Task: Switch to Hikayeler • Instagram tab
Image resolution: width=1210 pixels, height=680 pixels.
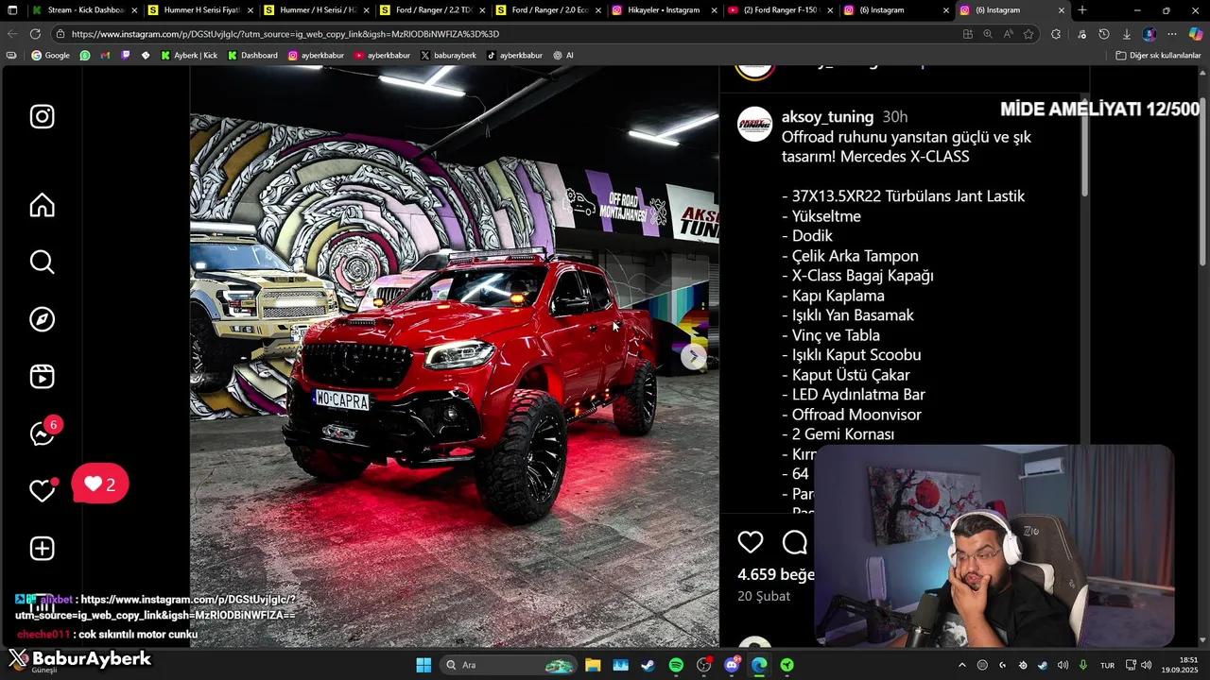Action: click(x=664, y=10)
